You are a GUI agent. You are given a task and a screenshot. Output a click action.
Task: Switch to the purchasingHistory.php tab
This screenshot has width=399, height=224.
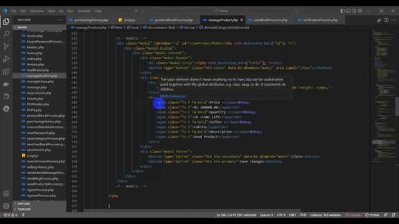tap(89, 20)
